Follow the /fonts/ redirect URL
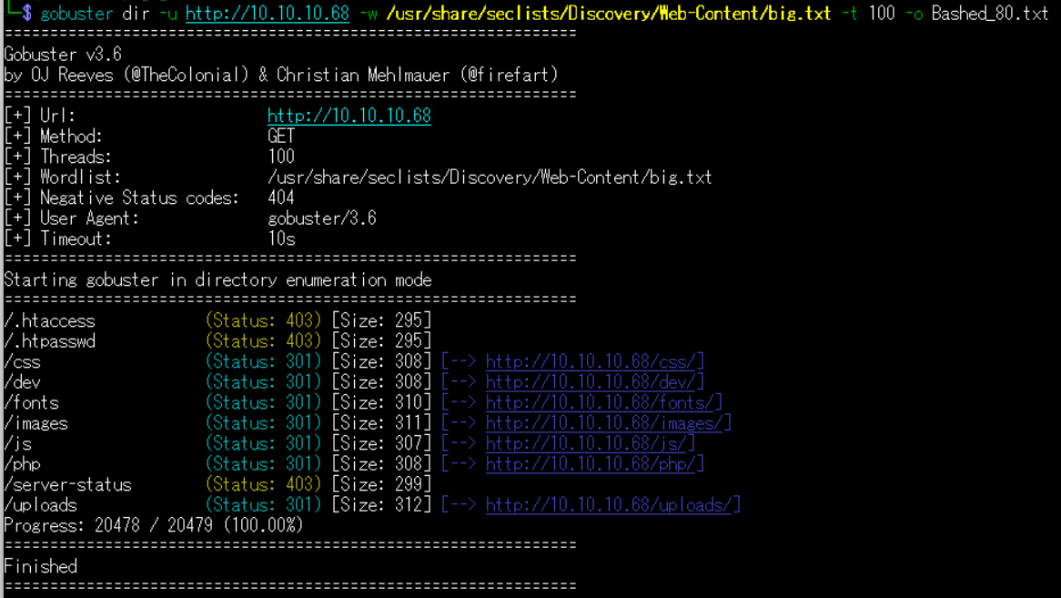Image resolution: width=1061 pixels, height=598 pixels. pyautogui.click(x=603, y=402)
